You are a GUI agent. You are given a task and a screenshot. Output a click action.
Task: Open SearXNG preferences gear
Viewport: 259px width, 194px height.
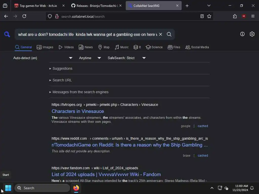252,34
